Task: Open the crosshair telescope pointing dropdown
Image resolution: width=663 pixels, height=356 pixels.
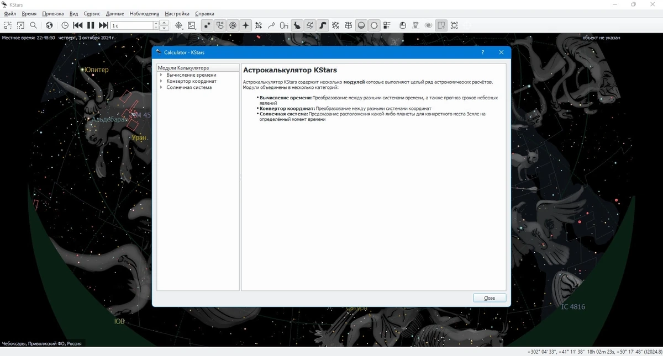Action: coord(178,25)
